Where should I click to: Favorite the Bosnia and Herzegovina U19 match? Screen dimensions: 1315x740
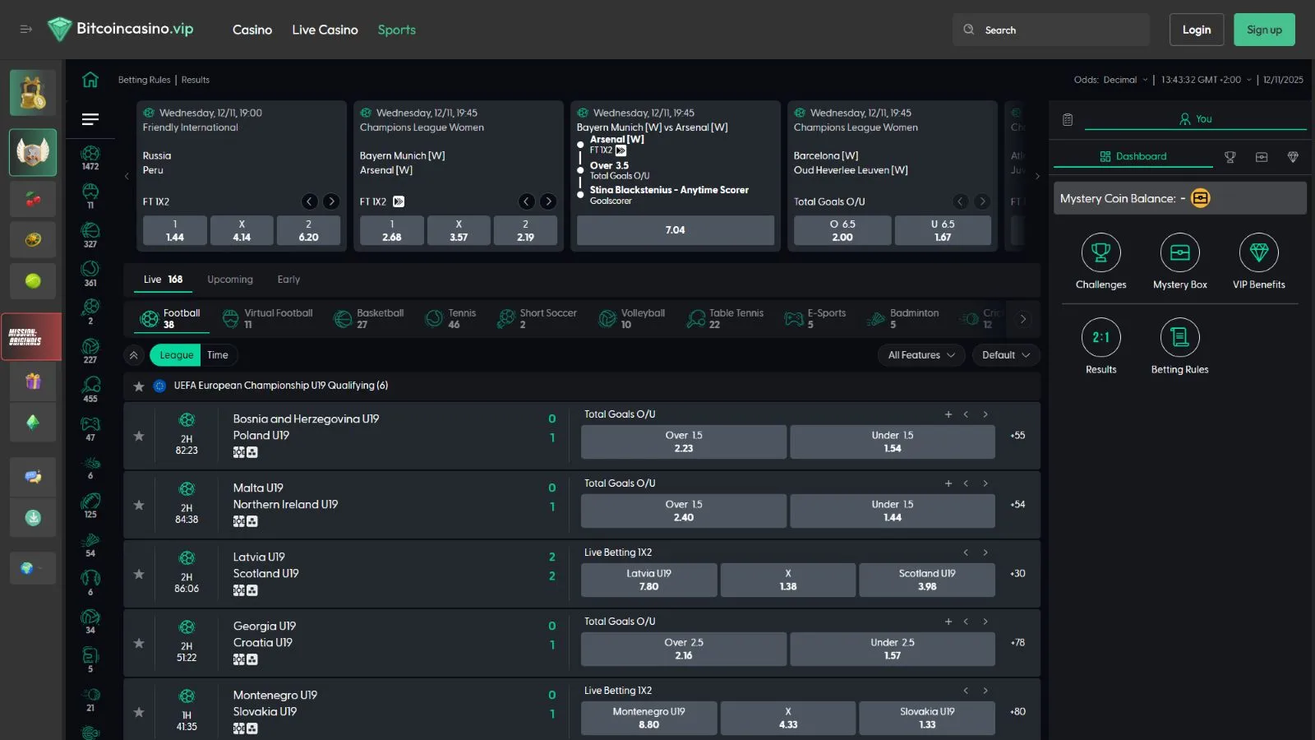point(139,436)
